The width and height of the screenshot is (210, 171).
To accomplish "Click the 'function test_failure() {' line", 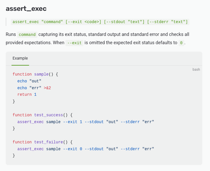I will (43, 142).
